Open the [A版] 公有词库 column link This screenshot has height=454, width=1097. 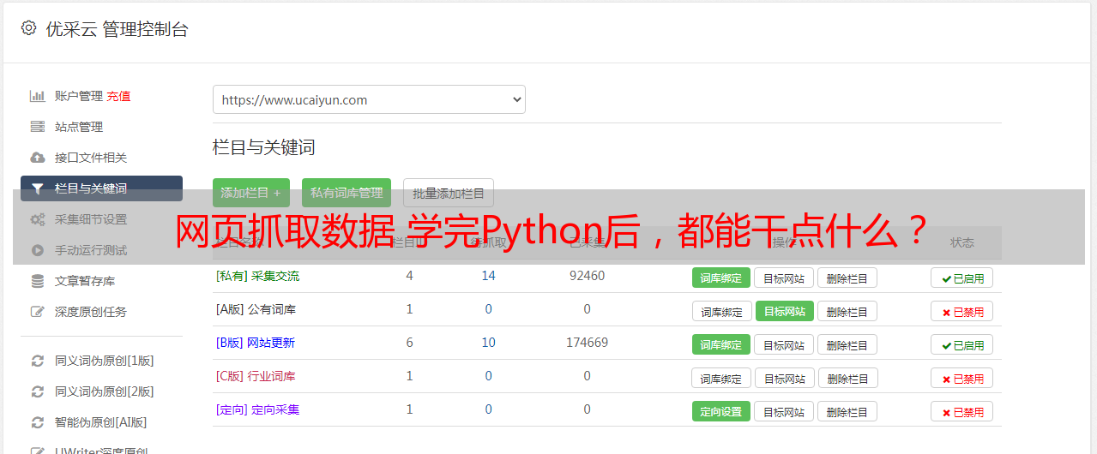click(x=256, y=309)
